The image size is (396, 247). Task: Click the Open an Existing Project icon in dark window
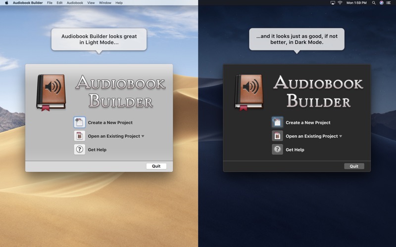[277, 136]
